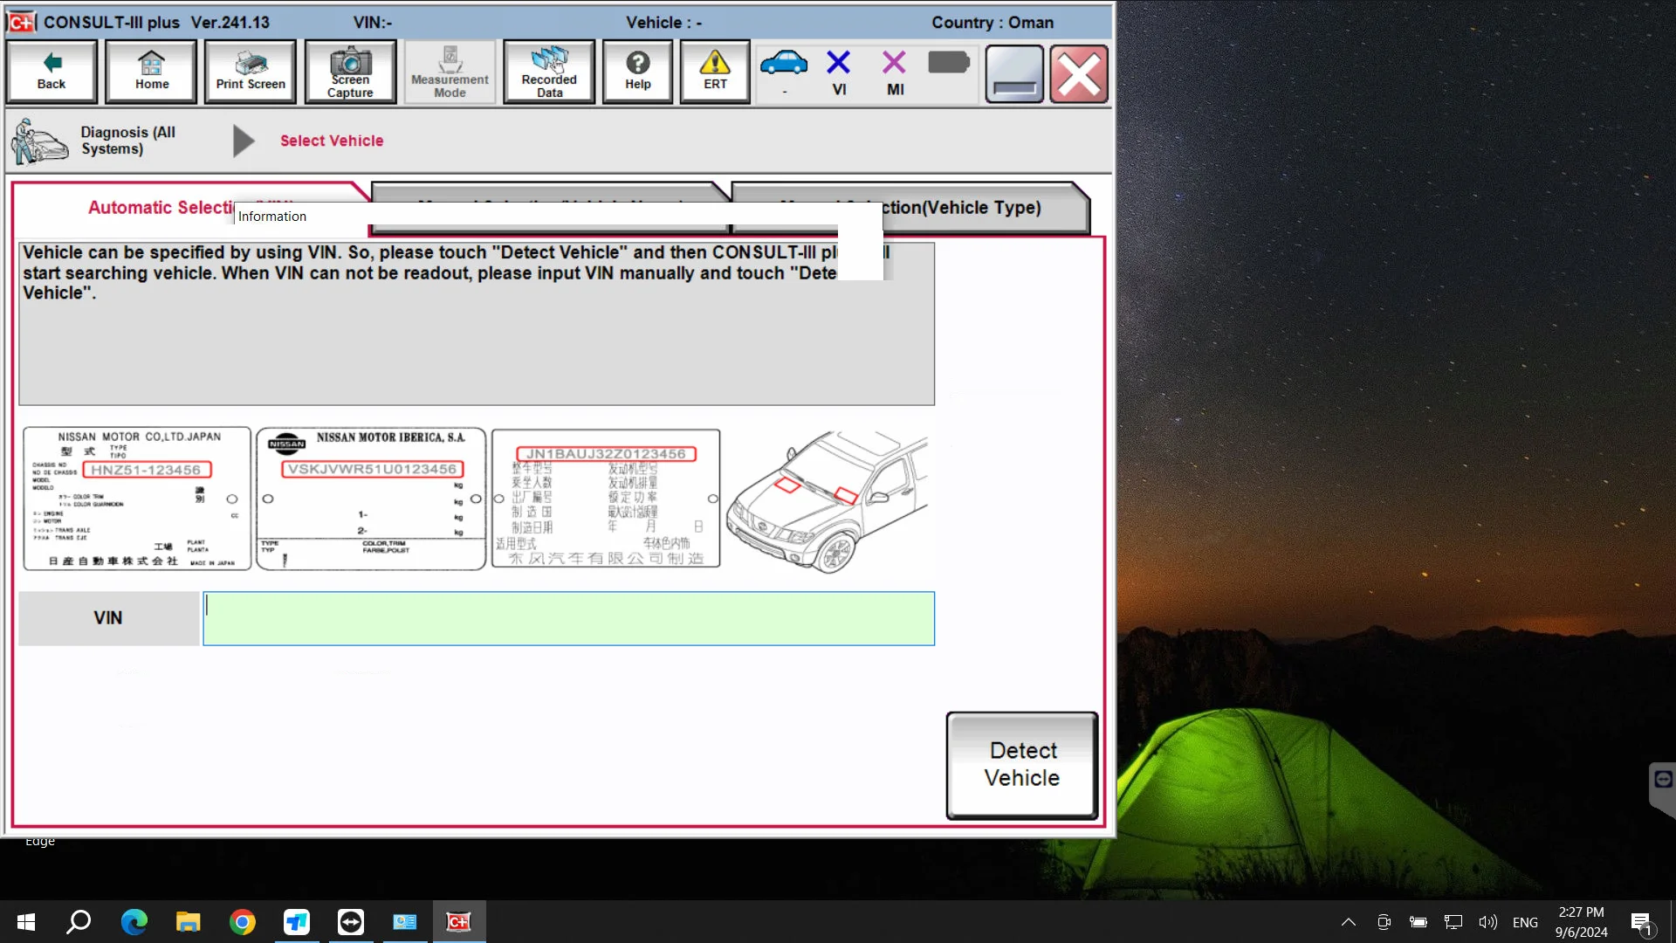Click inside the VIN input field
The width and height of the screenshot is (1676, 943).
click(x=568, y=619)
